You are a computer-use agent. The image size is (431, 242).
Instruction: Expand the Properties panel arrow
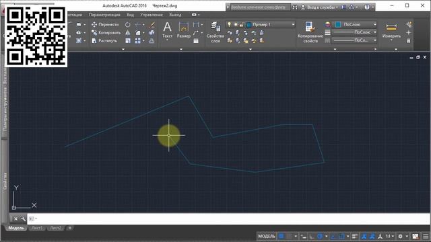click(x=335, y=49)
